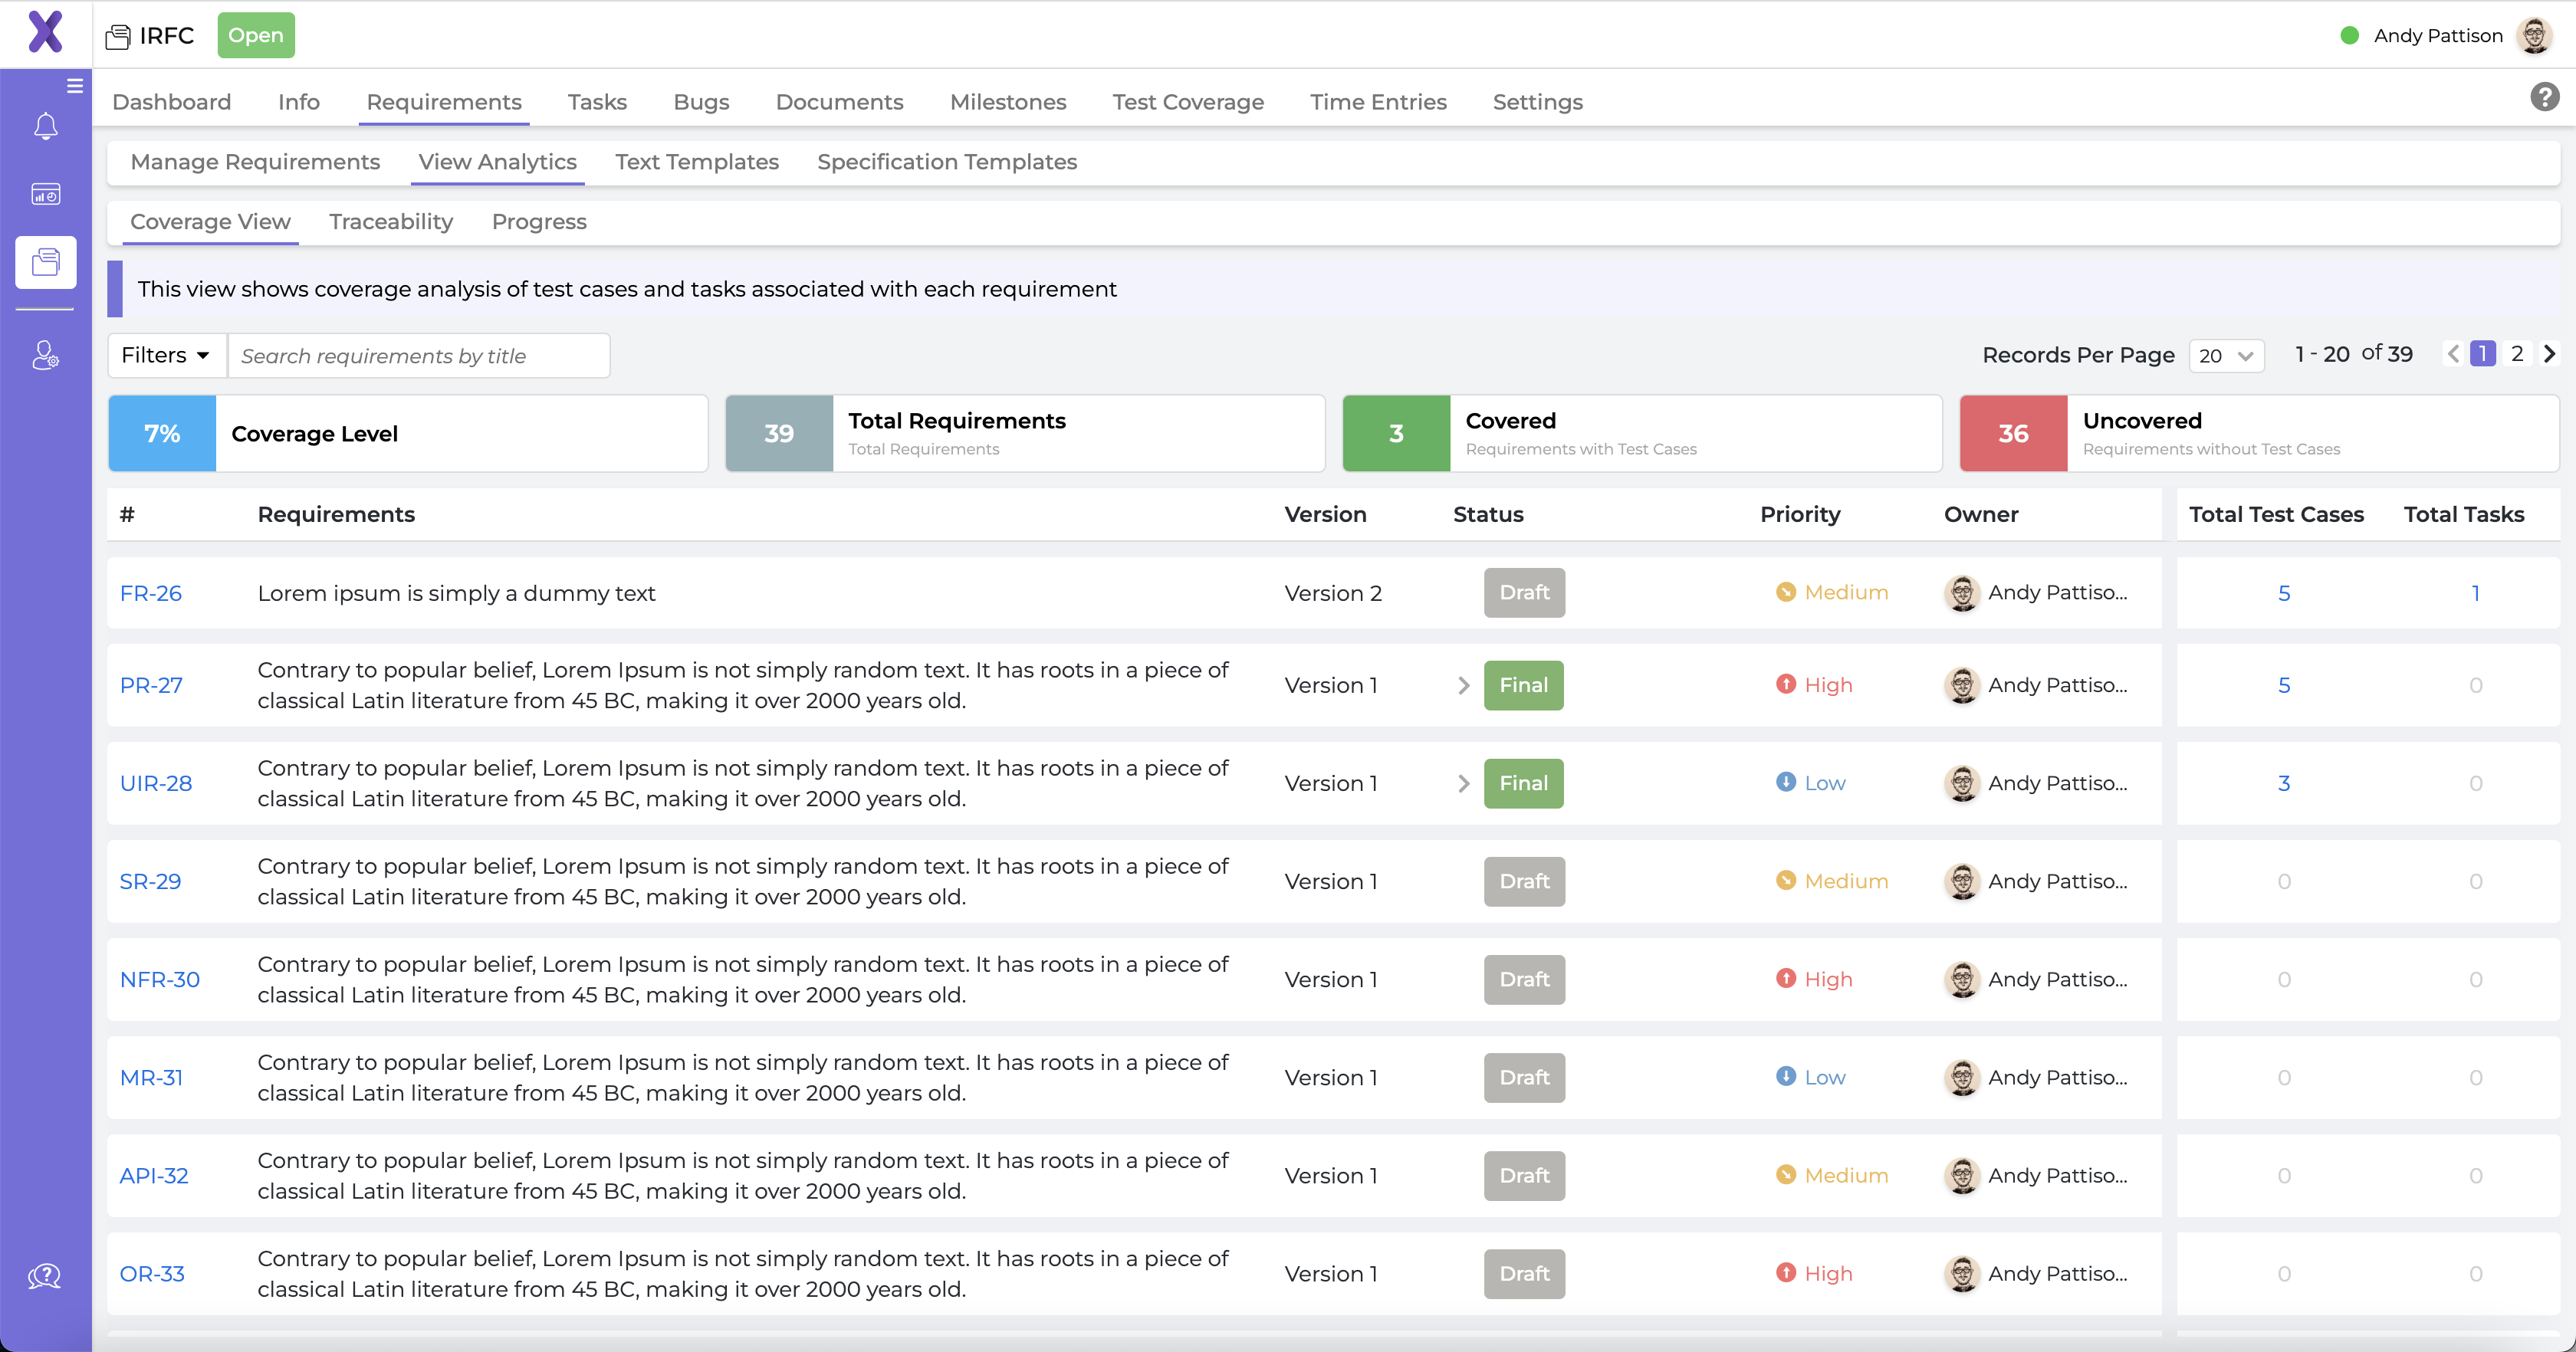Change the Records Per Page value
The width and height of the screenshot is (2576, 1352).
pos(2227,355)
